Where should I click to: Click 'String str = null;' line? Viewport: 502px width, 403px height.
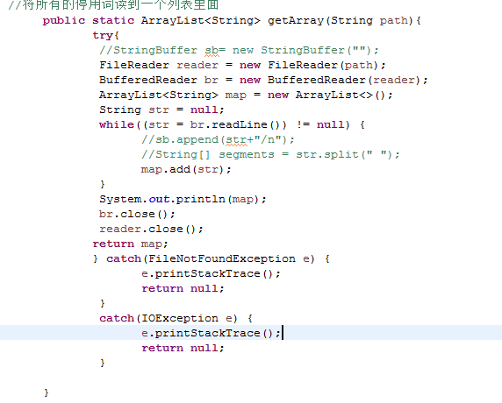tap(161, 110)
